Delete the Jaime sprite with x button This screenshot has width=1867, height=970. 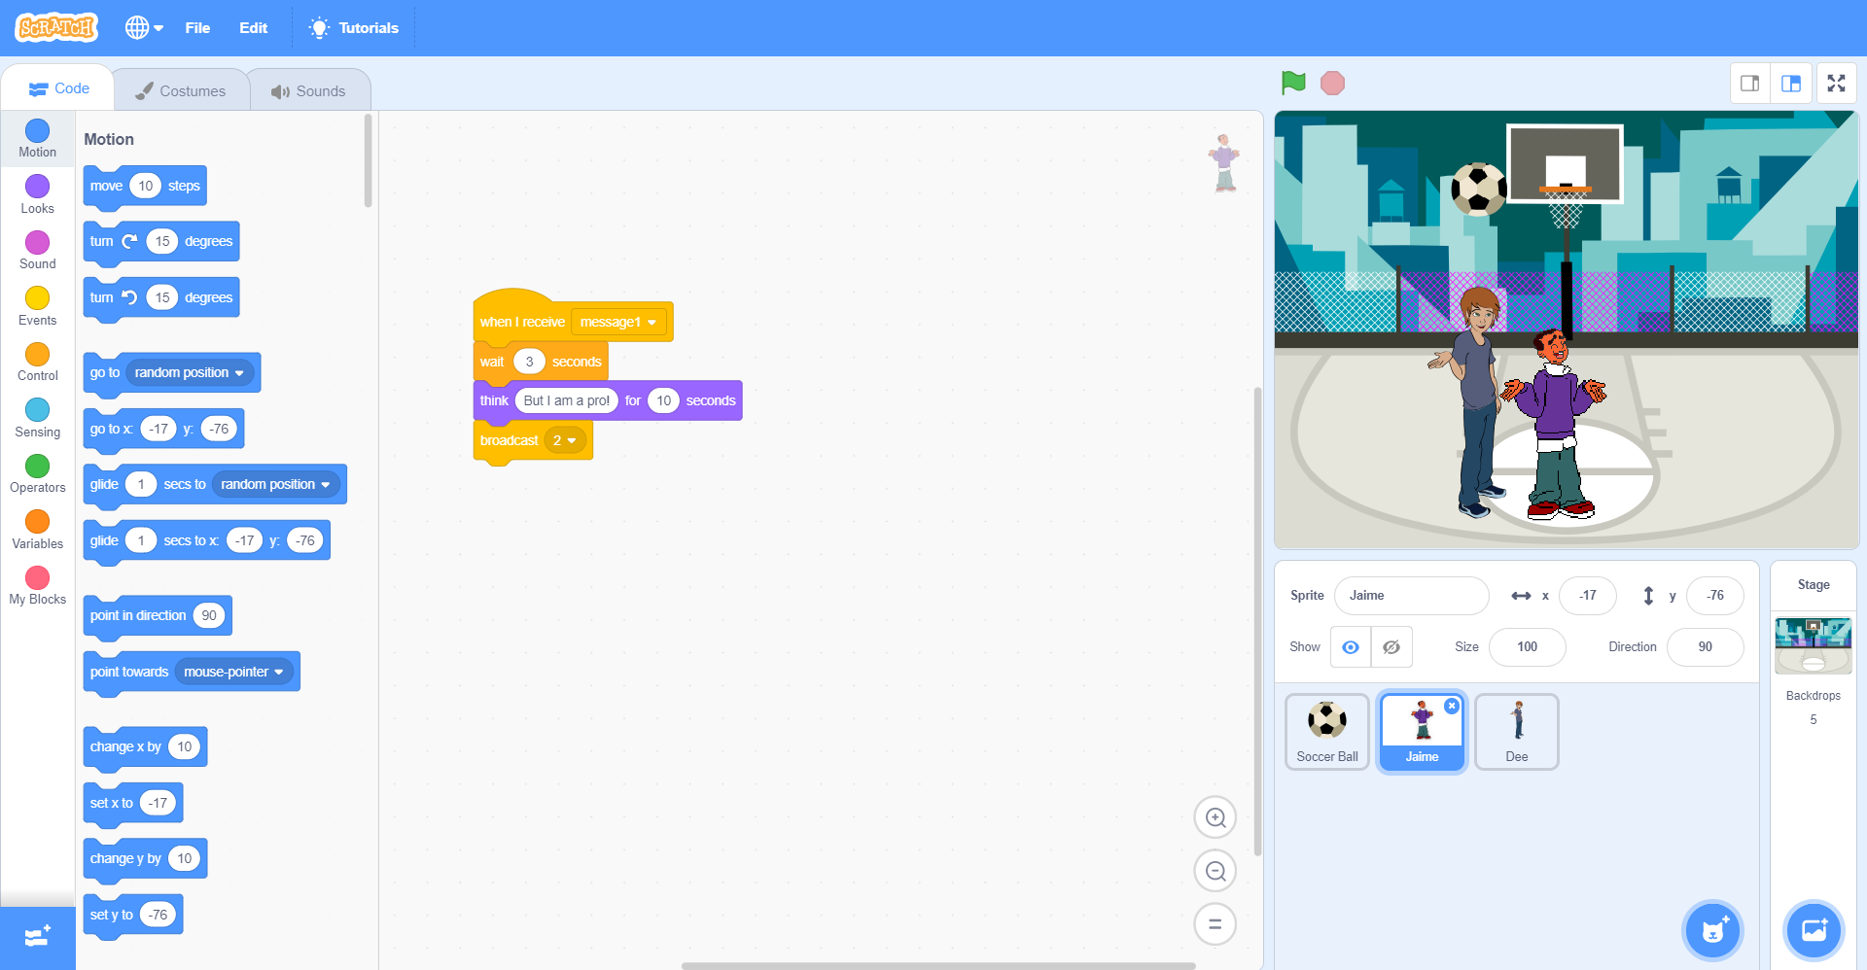[1452, 707]
